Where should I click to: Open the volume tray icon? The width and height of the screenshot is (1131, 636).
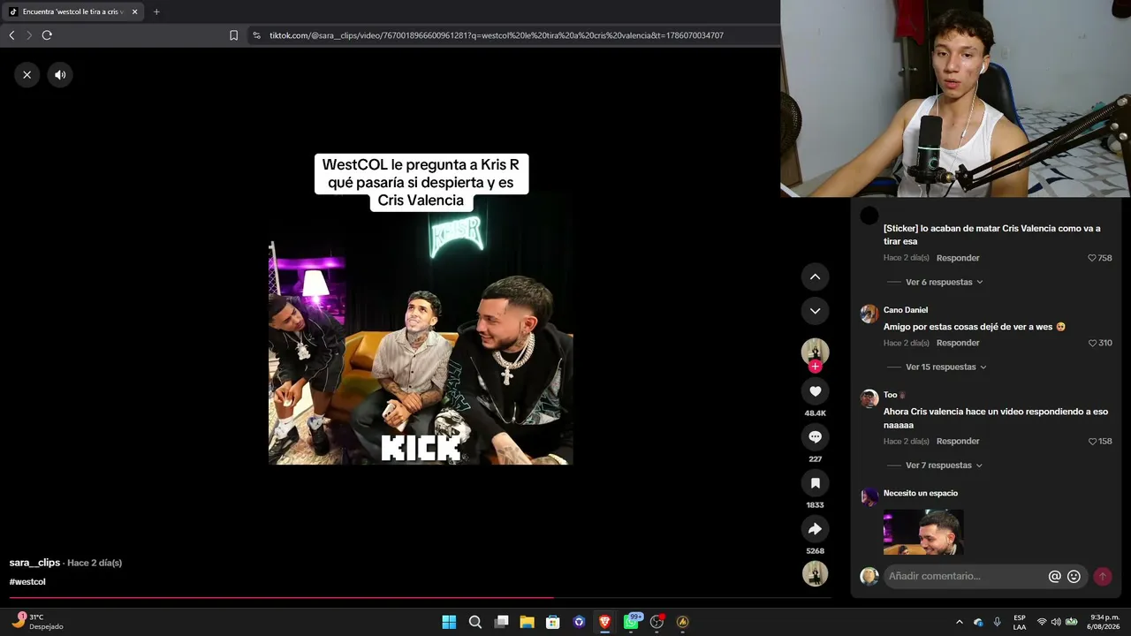(1057, 622)
